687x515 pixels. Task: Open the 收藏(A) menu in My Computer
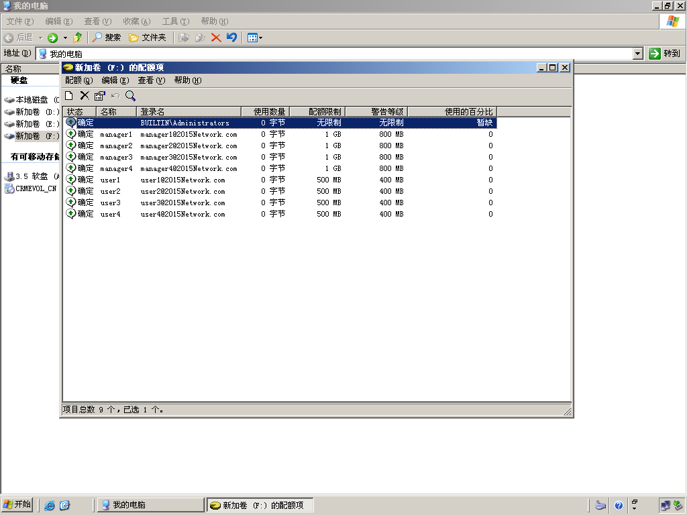137,21
